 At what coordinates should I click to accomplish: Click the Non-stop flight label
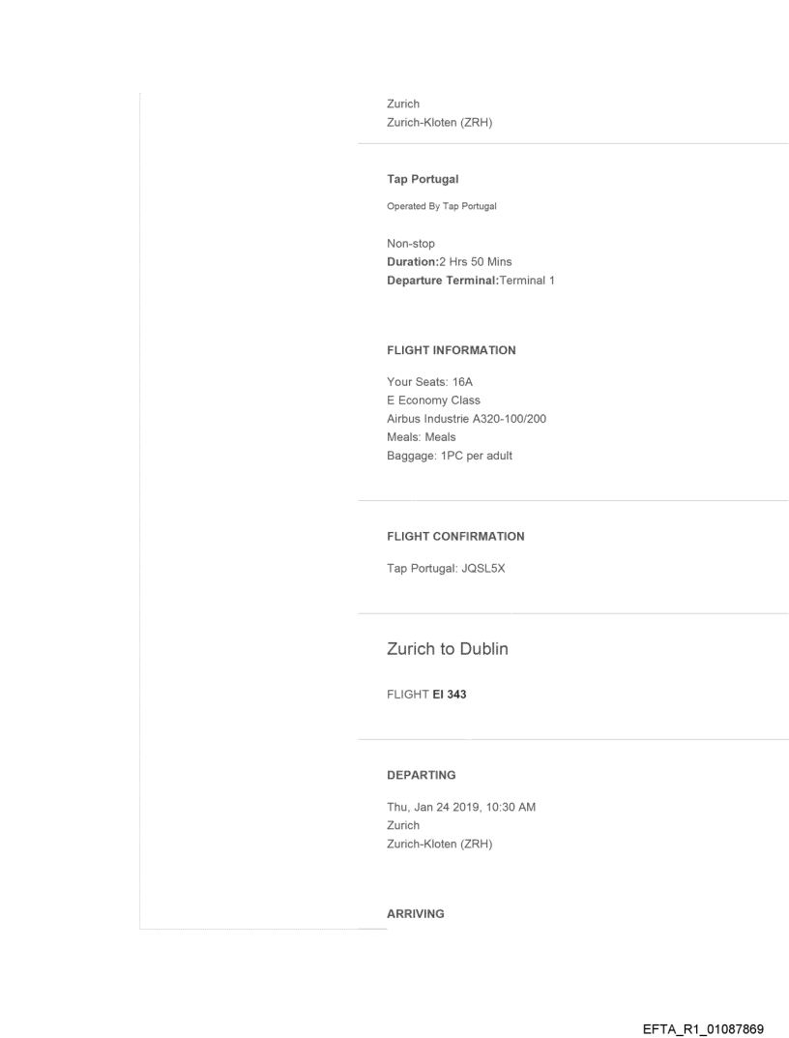[x=411, y=244]
